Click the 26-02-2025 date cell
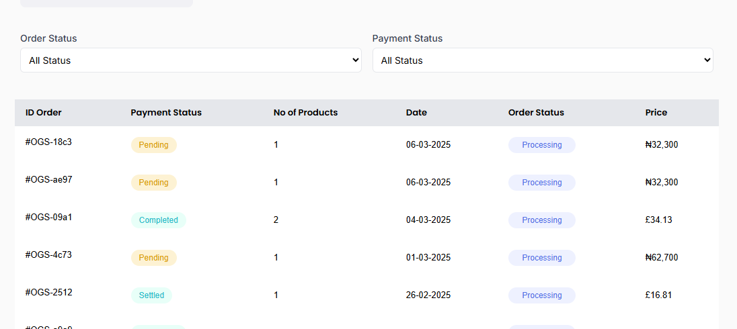The height and width of the screenshot is (329, 737). click(428, 295)
